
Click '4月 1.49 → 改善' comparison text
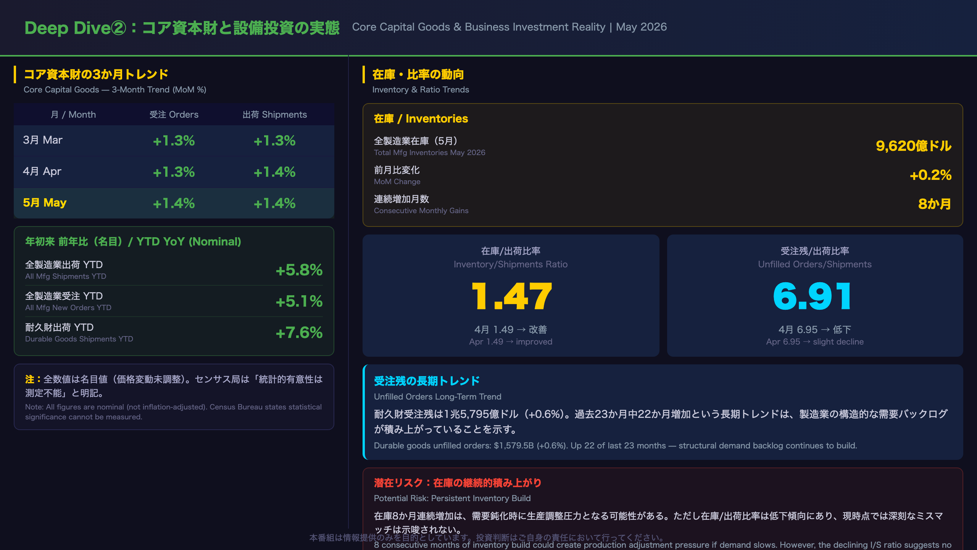click(x=511, y=329)
